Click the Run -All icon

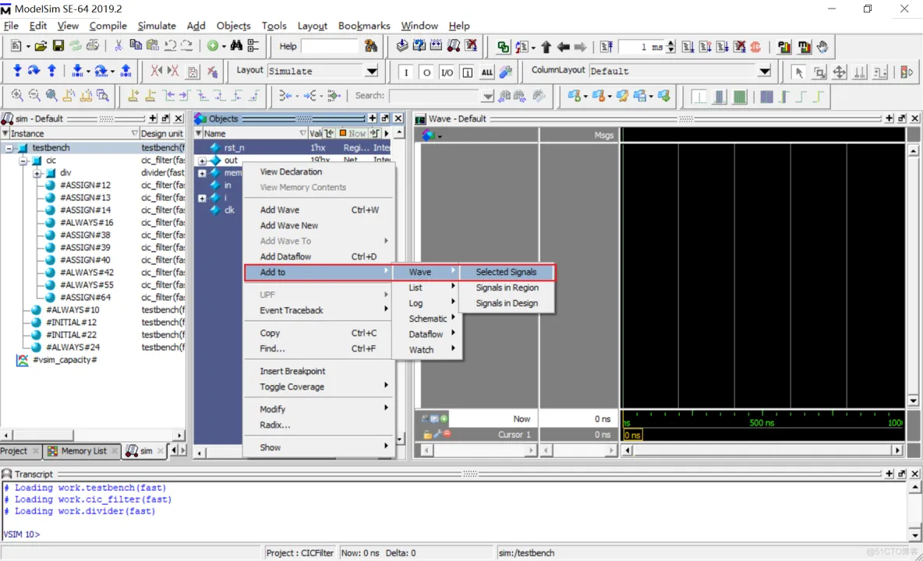click(x=723, y=47)
